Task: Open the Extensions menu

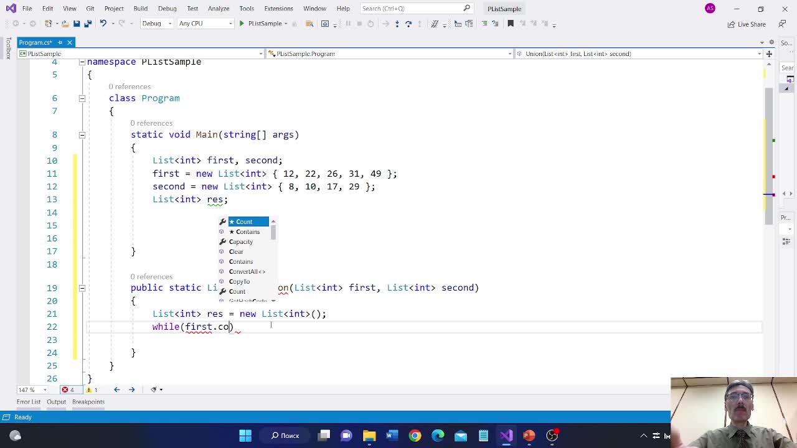Action: (278, 9)
